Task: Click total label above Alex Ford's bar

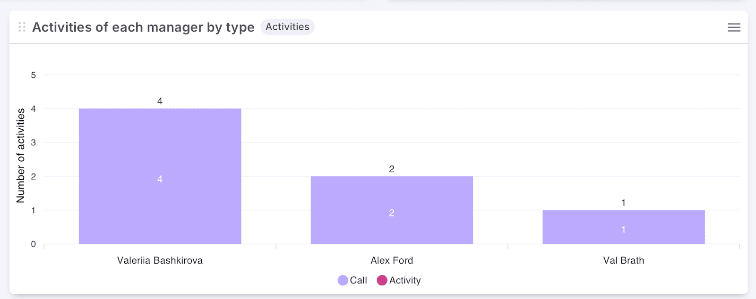Action: point(392,169)
